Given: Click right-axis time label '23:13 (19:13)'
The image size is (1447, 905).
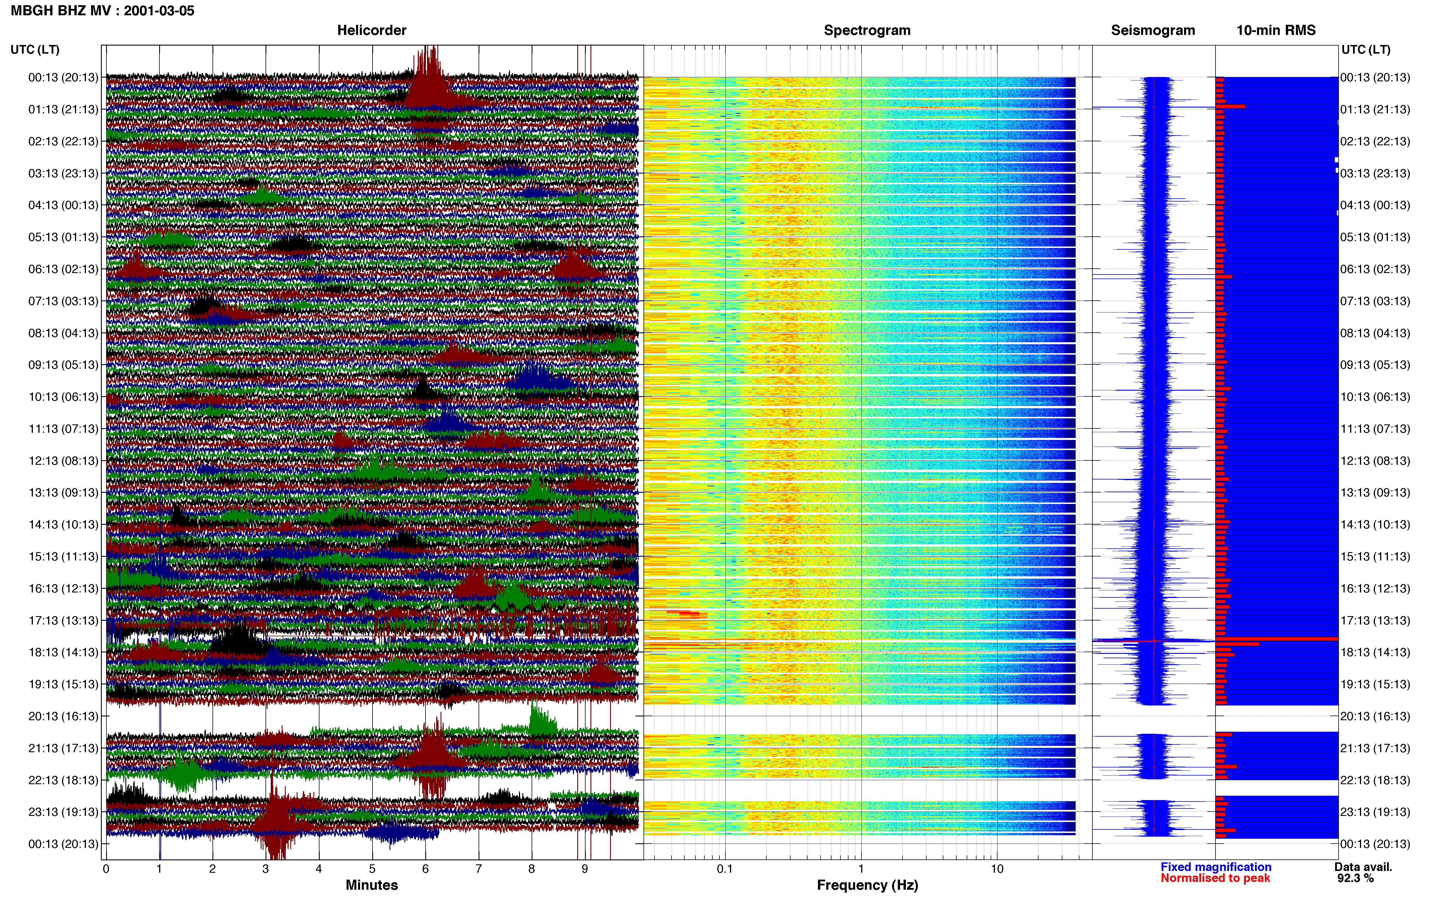Looking at the screenshot, I should tap(1375, 812).
